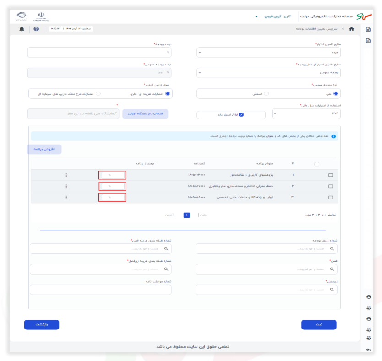Viewport: 382px width, 361px height.
Task: Focus the شماره موافقت نامه input field
Action: (101, 290)
